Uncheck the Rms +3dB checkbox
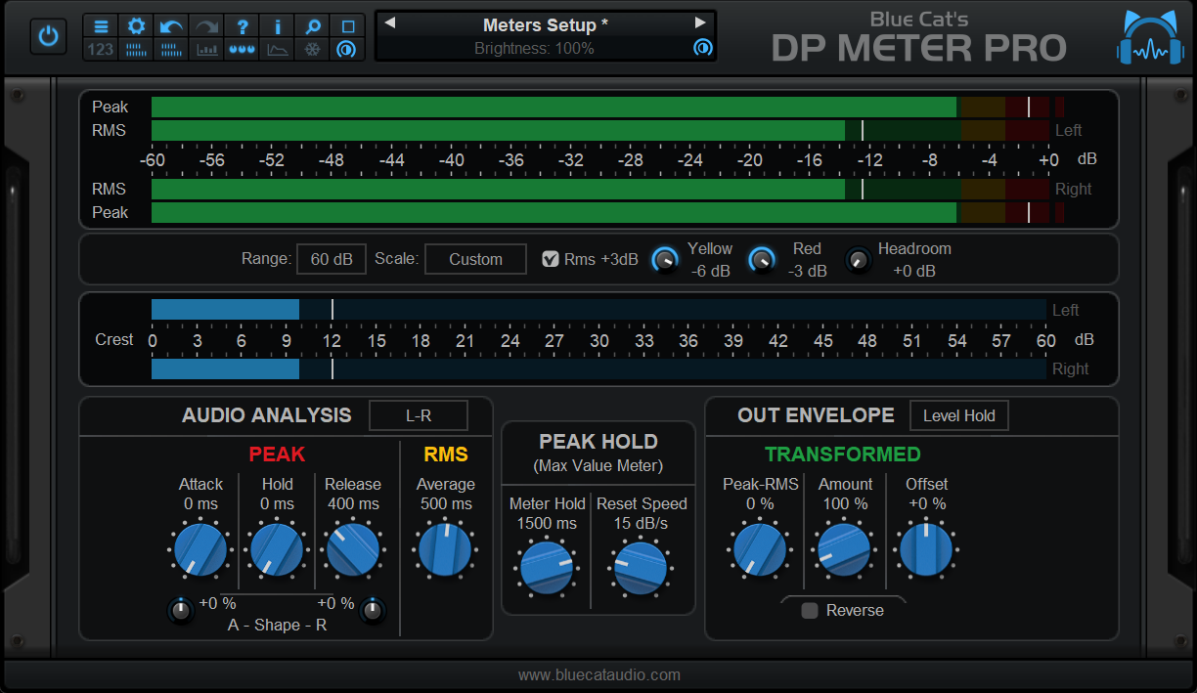Viewport: 1197px width, 693px height. [551, 259]
